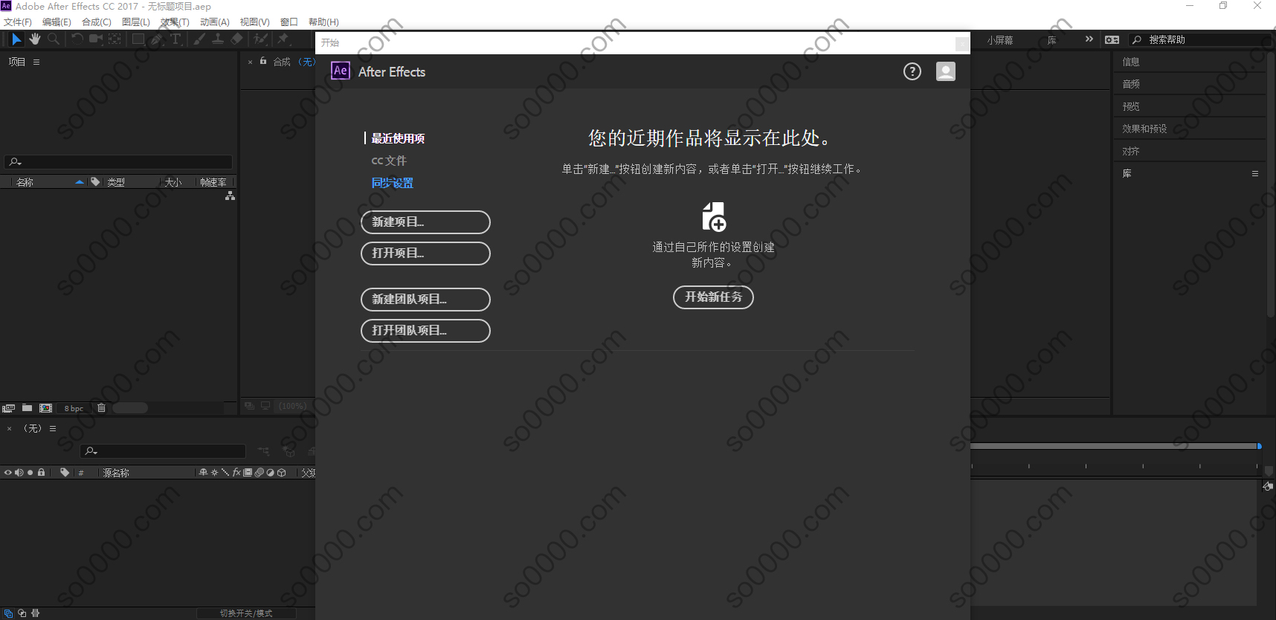Select the Zoom magnifier tool

click(x=54, y=39)
